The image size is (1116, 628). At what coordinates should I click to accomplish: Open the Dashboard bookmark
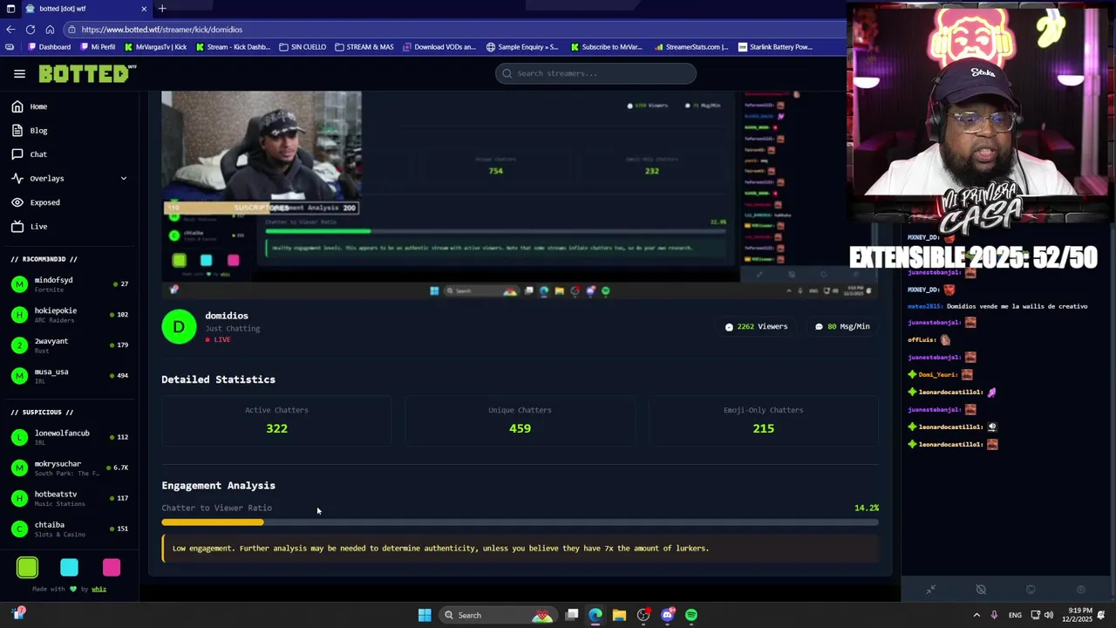pyautogui.click(x=49, y=47)
